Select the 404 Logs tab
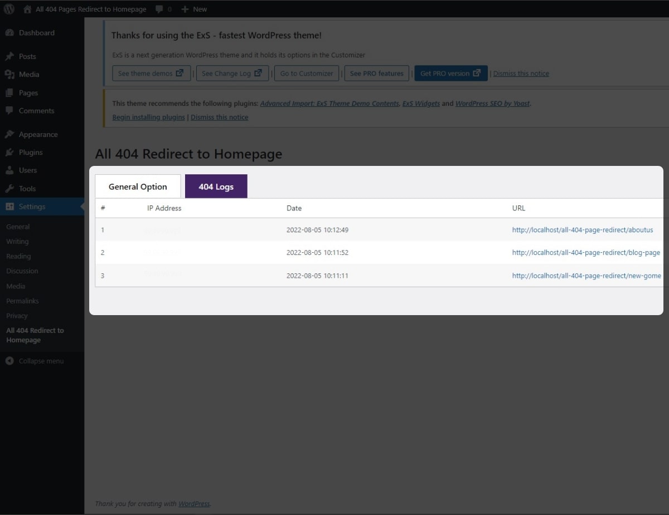This screenshot has height=515, width=669. [x=216, y=187]
